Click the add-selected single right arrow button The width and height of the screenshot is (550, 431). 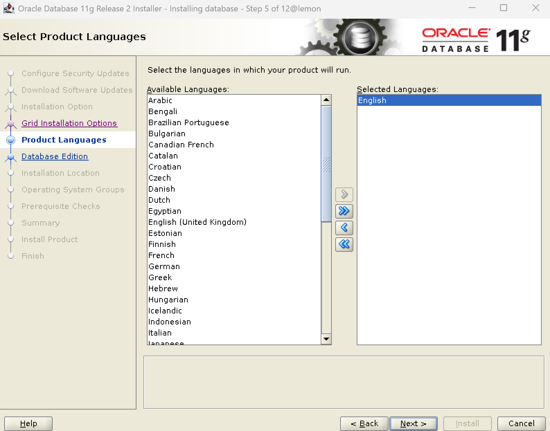click(344, 194)
